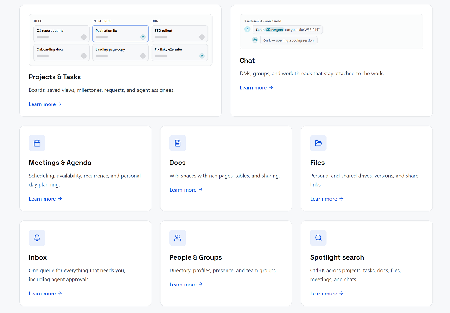450x313 pixels.
Task: Click the Spotlight search heading
Action: click(x=337, y=257)
